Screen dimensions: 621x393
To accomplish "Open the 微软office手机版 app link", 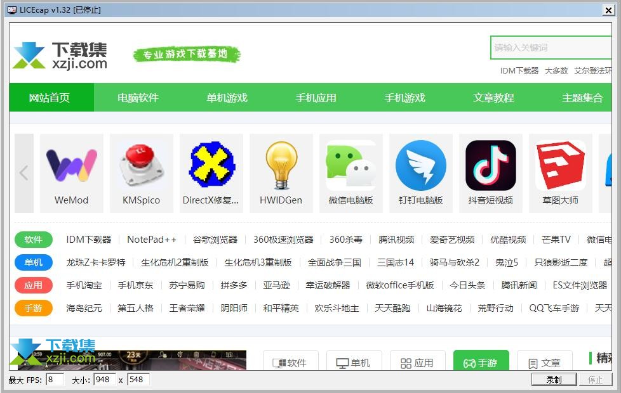I will click(400, 285).
